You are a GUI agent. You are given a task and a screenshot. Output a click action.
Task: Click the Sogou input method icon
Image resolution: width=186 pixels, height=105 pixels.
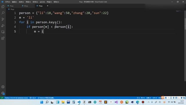[162, 97]
